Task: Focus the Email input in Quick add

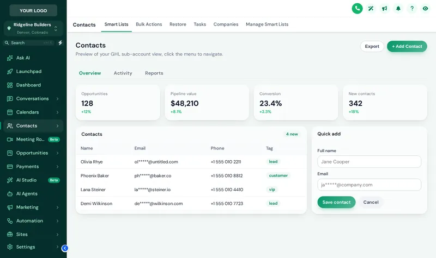Action: (370, 185)
